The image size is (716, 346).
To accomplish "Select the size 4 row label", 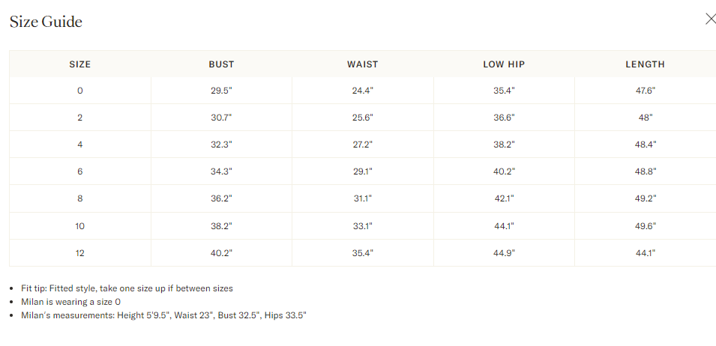I will [80, 145].
